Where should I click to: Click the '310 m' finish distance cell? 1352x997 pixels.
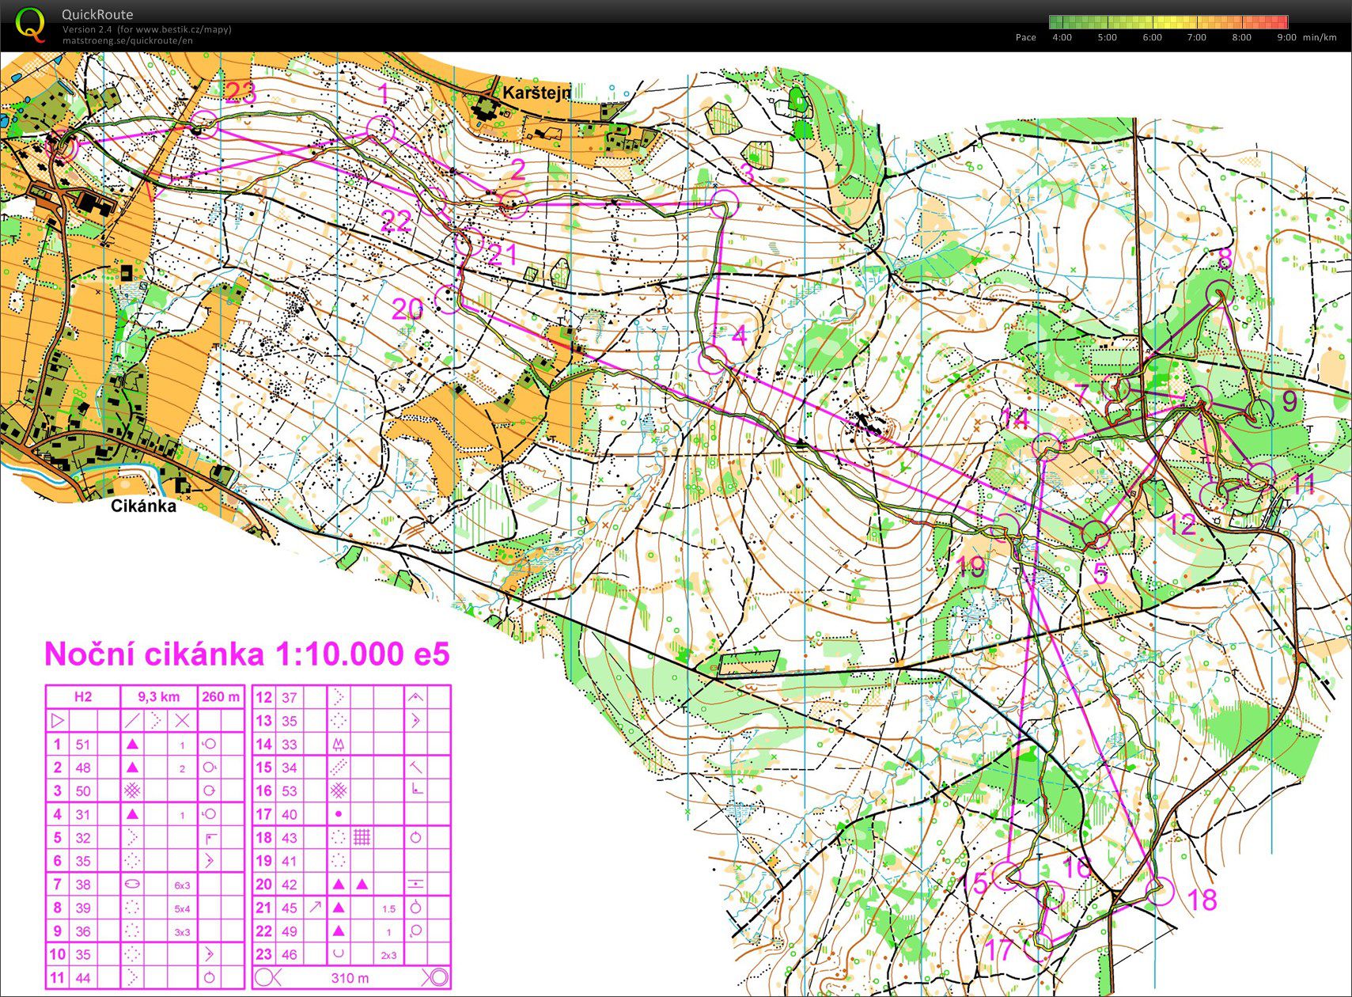(349, 978)
